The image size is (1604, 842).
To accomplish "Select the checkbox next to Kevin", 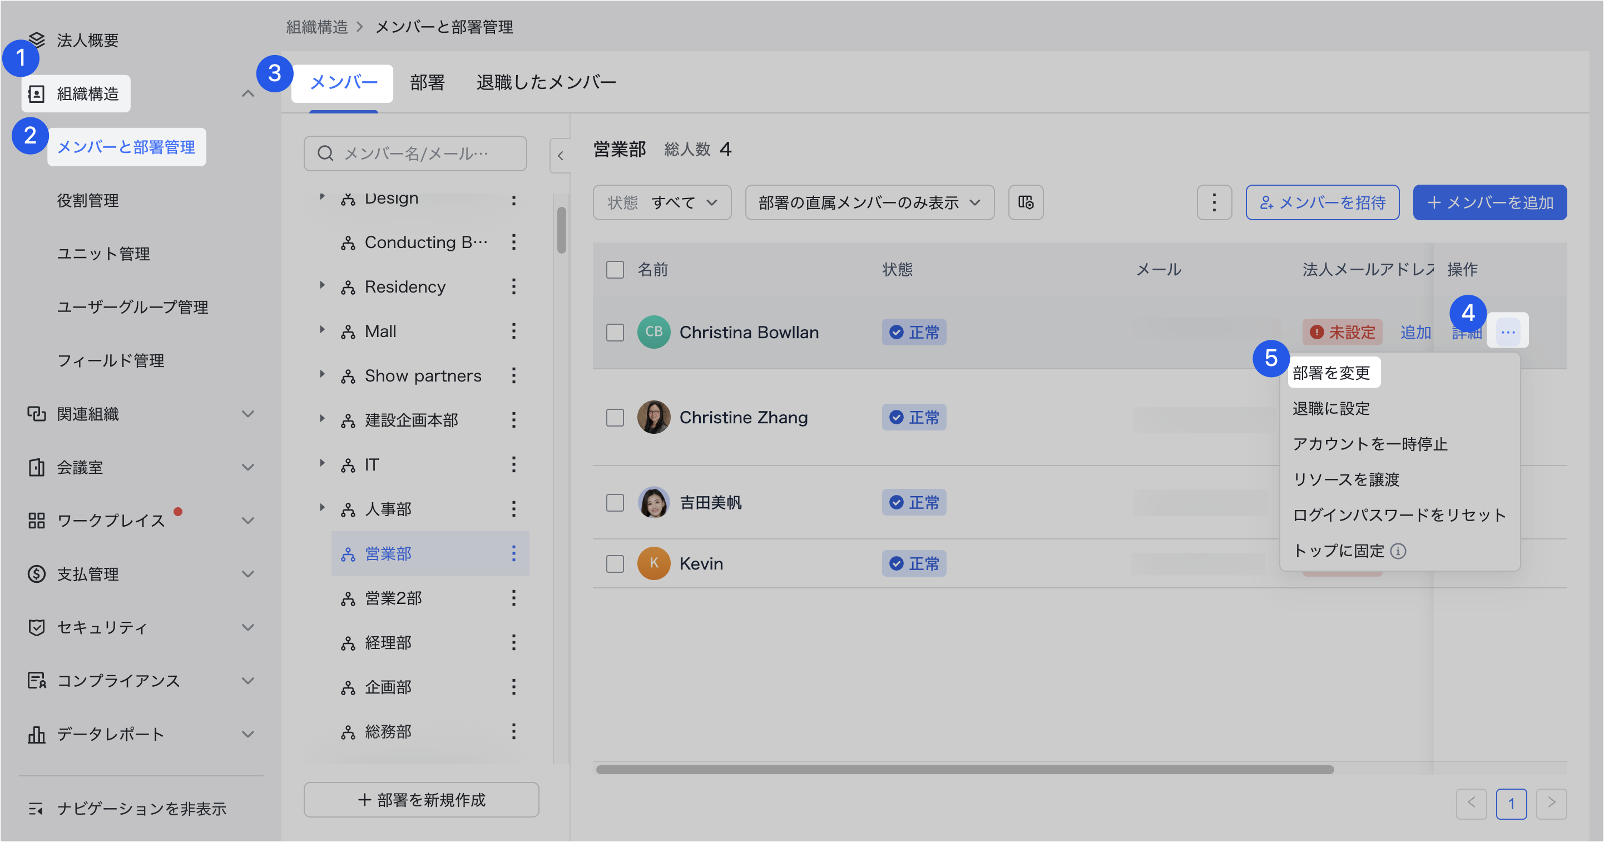I will (x=615, y=563).
